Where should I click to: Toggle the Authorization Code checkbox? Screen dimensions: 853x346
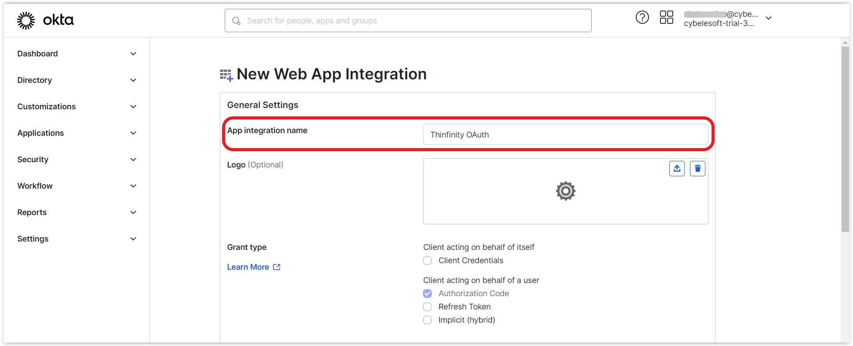[427, 294]
